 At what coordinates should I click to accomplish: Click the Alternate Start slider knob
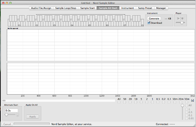7,115
